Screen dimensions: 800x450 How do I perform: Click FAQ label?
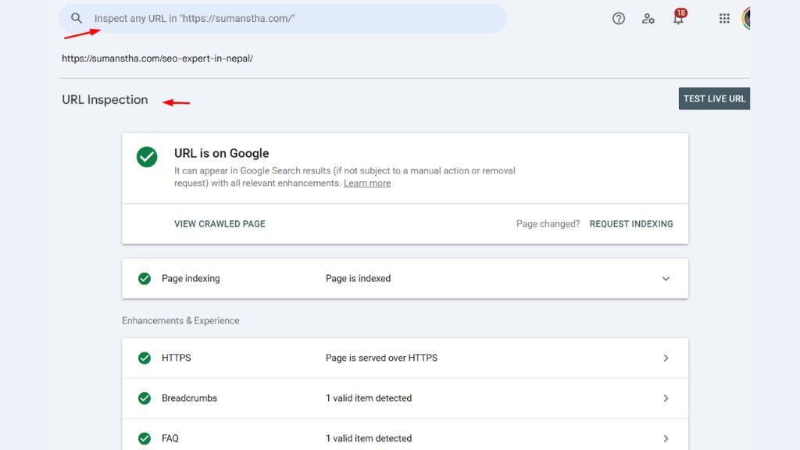coord(170,438)
